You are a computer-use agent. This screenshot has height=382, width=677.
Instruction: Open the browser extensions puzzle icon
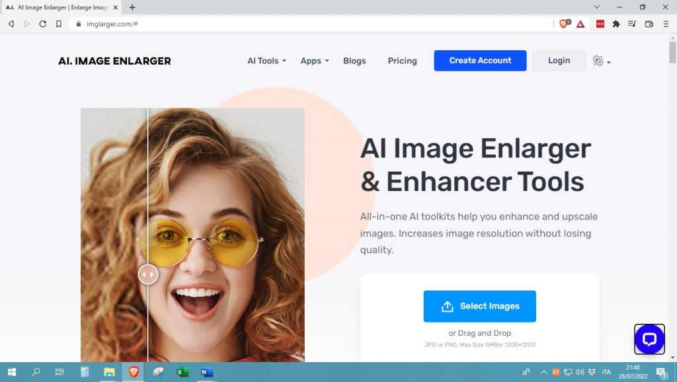pyautogui.click(x=616, y=24)
